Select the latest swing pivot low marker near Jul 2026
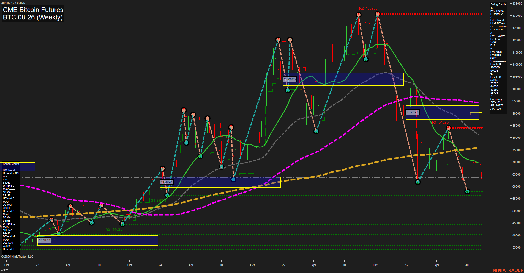Screen dimensions: 524x273 coord(467,191)
